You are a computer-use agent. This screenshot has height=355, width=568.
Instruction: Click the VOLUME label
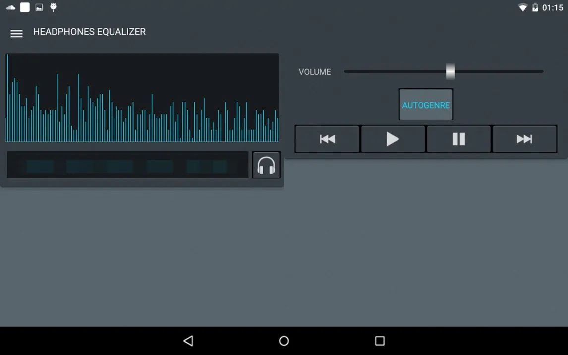(315, 72)
